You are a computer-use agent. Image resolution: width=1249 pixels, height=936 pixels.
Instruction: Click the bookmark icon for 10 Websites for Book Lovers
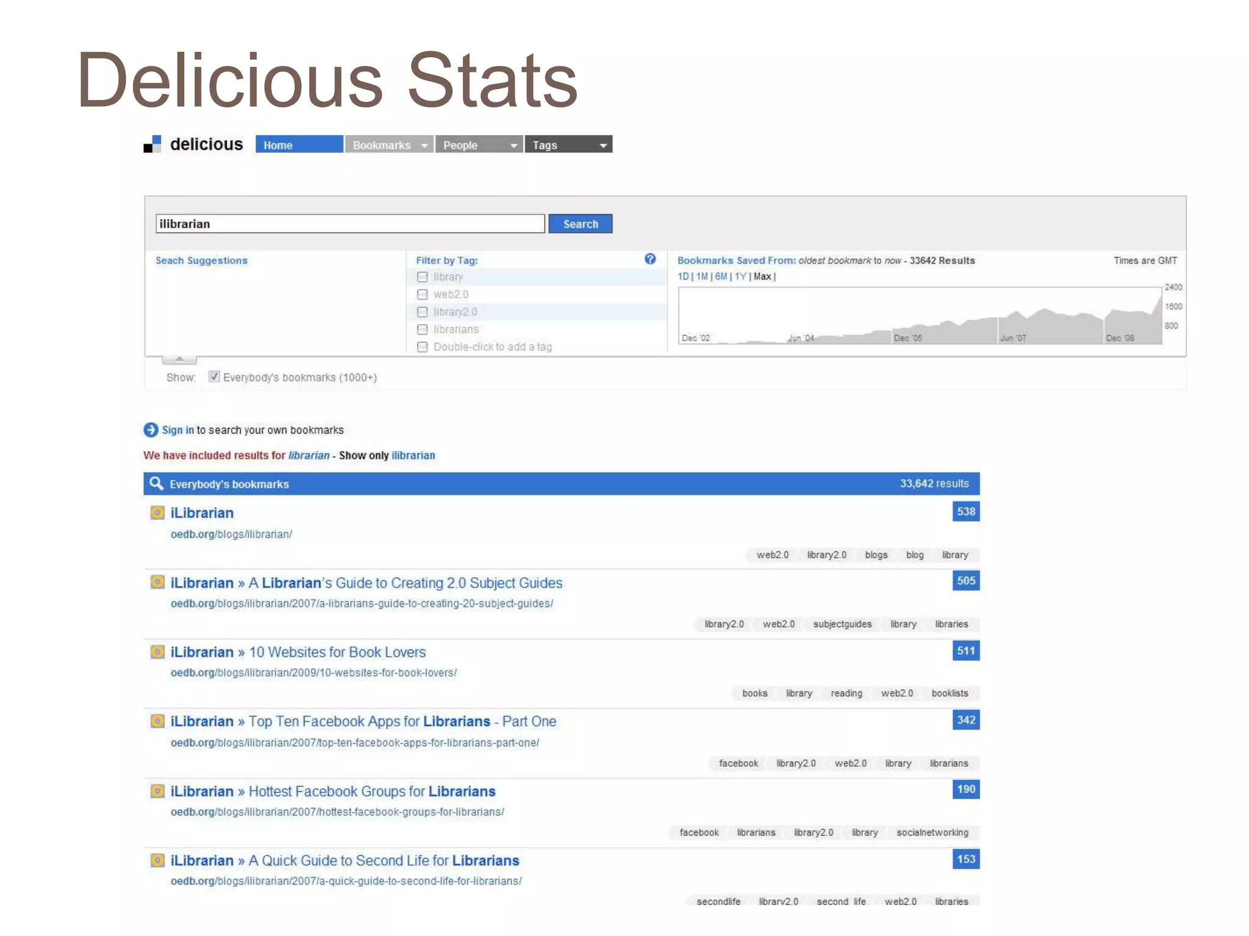157,651
